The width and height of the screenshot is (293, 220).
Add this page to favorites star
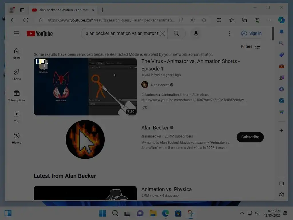[x=204, y=20]
